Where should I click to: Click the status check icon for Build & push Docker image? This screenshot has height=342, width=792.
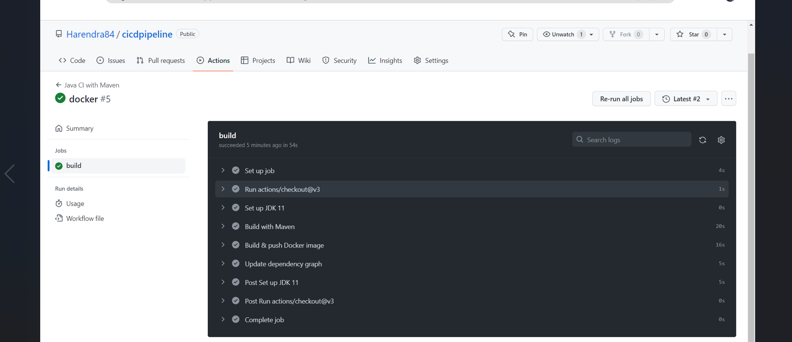point(236,245)
